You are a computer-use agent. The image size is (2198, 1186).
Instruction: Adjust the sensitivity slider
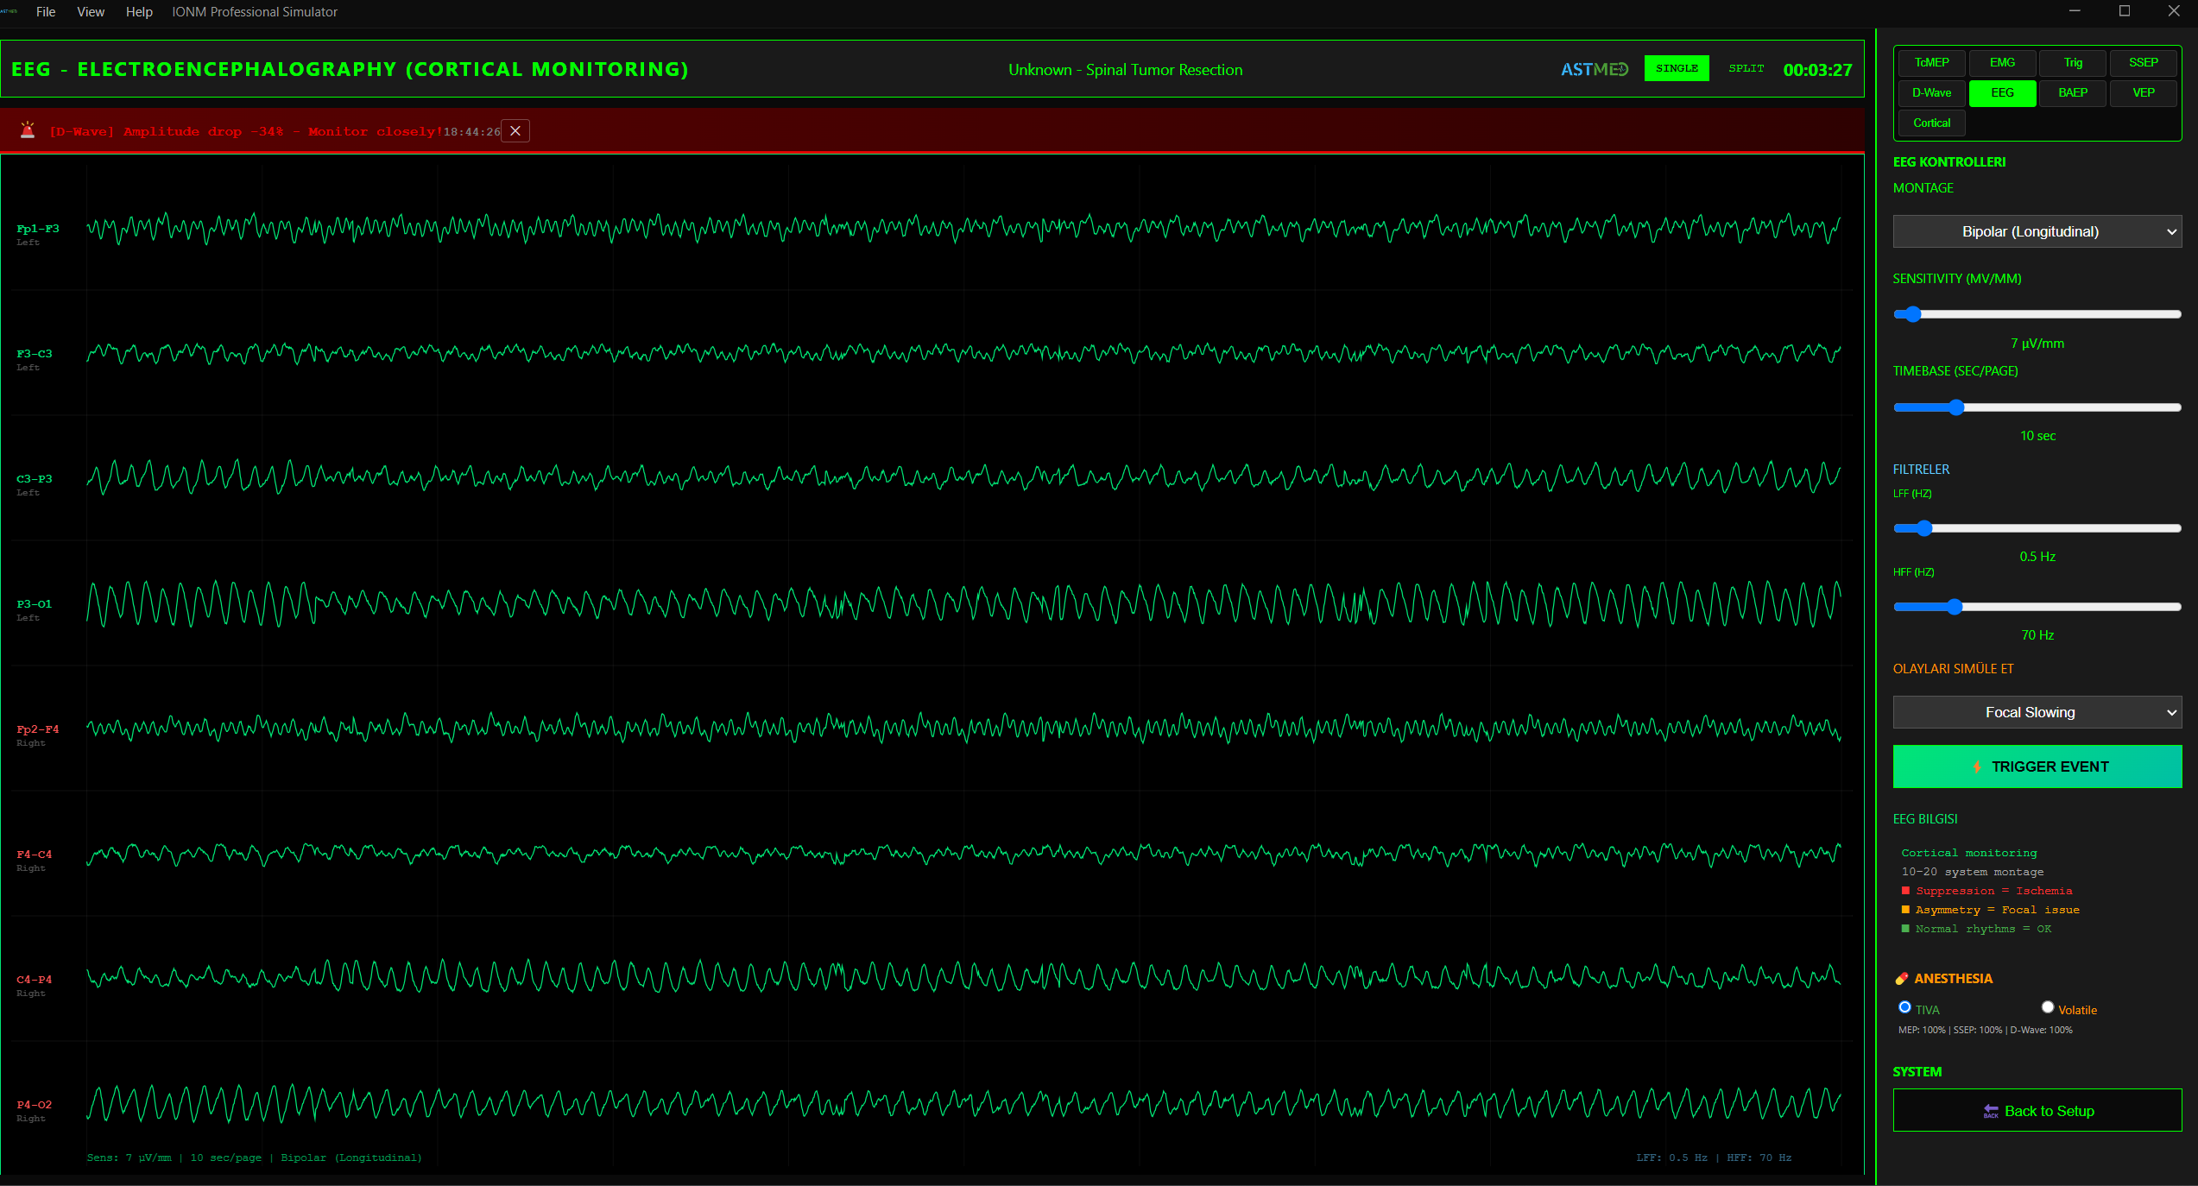[1912, 314]
